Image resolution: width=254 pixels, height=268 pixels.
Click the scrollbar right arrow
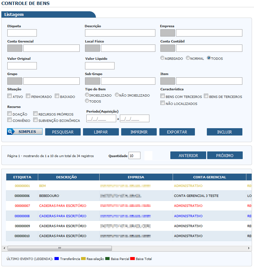[x=249, y=248]
